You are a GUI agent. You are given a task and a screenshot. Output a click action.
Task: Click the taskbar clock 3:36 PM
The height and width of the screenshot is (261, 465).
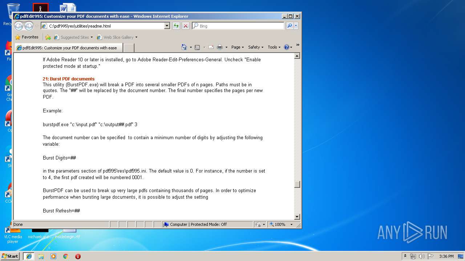446,256
